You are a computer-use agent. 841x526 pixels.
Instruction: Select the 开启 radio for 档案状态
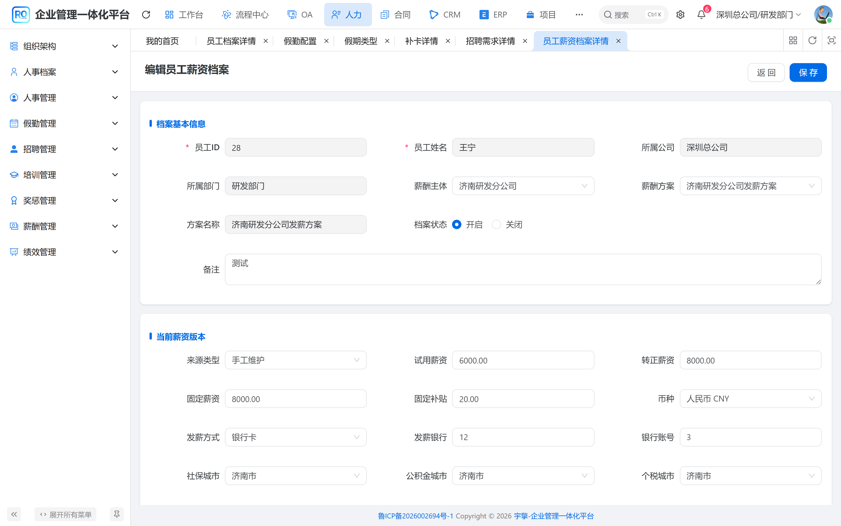coord(457,225)
